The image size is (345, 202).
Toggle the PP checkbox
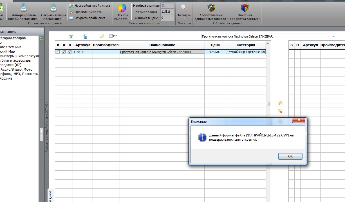point(111,36)
